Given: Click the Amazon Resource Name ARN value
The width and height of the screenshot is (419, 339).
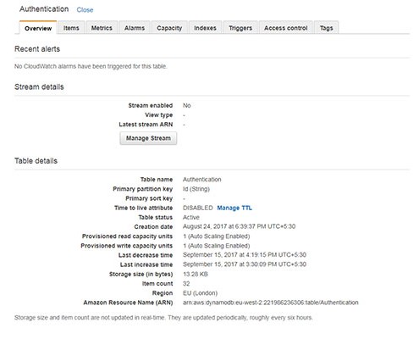Looking at the screenshot, I should point(271,303).
